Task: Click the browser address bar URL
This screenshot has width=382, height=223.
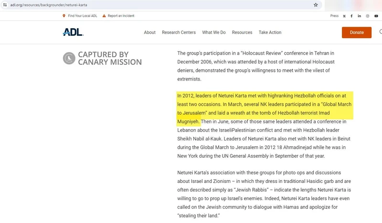Action: (x=48, y=5)
